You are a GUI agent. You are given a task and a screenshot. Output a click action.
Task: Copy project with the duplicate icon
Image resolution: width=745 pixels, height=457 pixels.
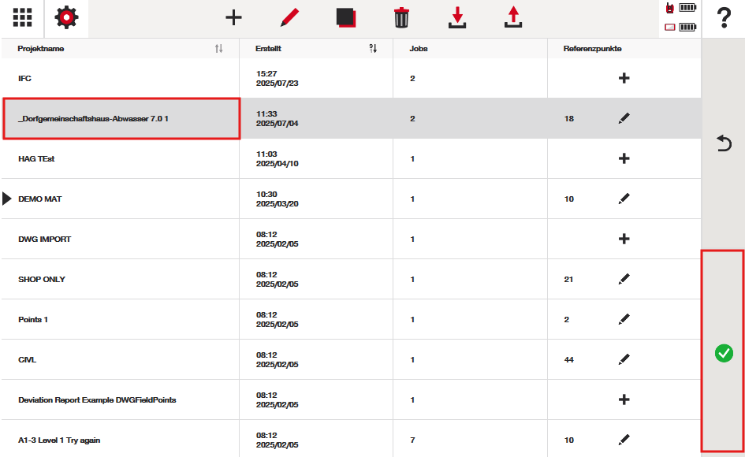tap(346, 17)
